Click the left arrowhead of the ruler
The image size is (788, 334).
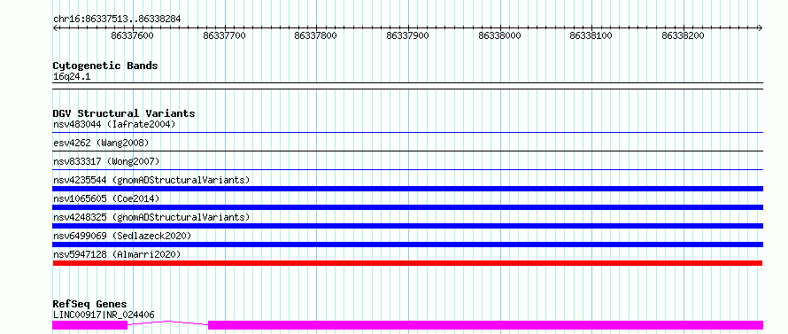[x=55, y=27]
